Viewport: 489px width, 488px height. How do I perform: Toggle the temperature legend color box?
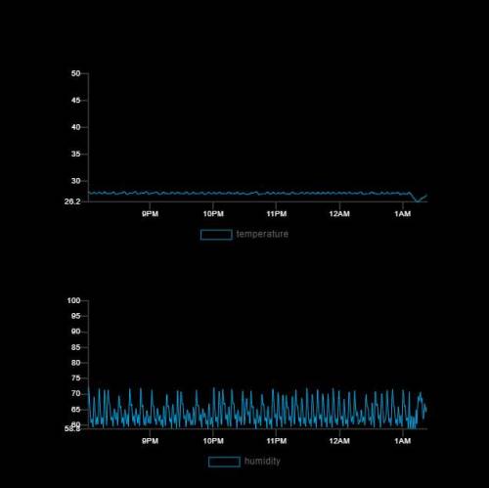[216, 235]
